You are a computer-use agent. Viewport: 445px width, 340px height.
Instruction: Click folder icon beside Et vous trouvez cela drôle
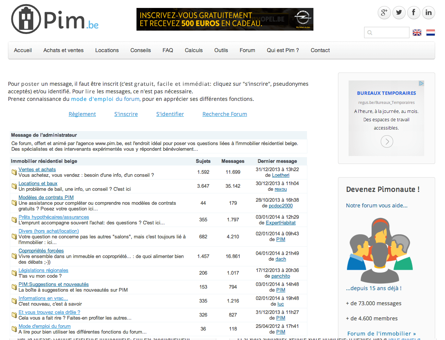click(14, 315)
